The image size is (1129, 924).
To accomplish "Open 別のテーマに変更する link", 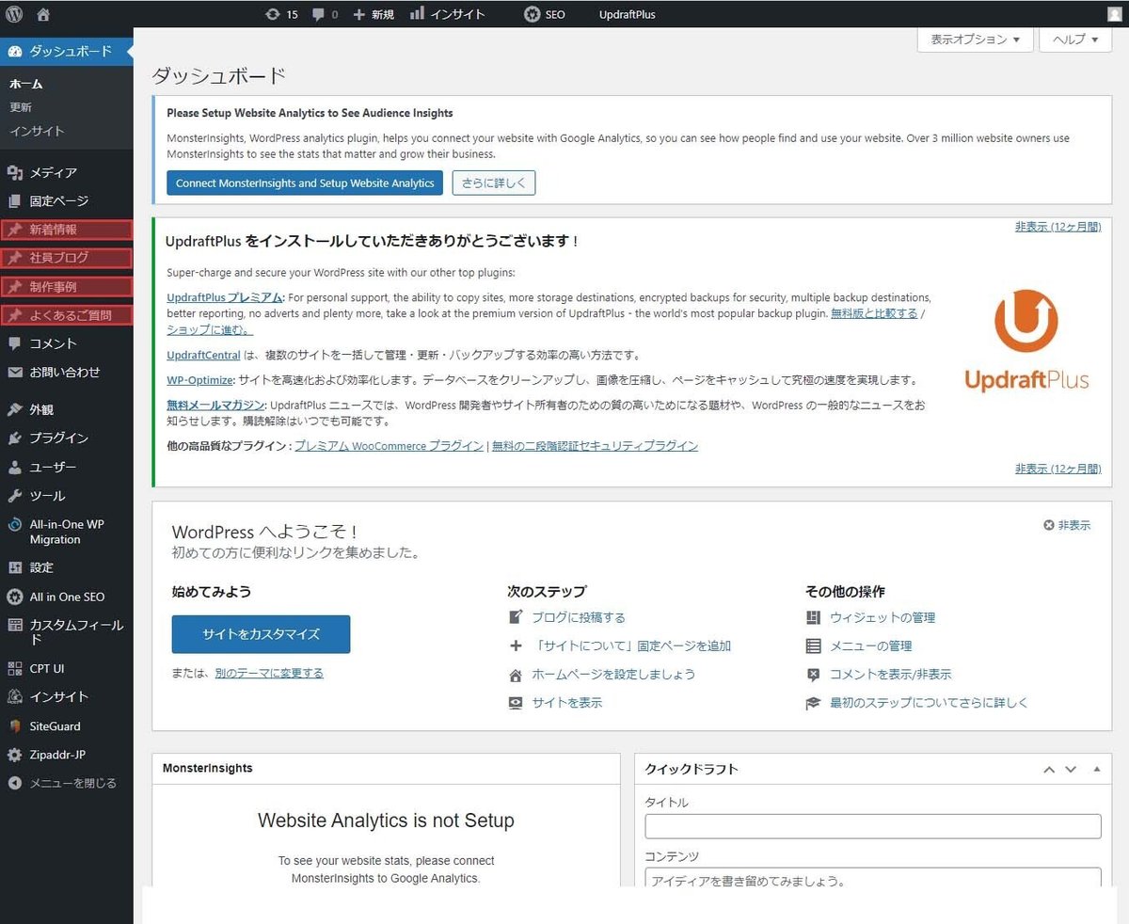I will pyautogui.click(x=269, y=673).
